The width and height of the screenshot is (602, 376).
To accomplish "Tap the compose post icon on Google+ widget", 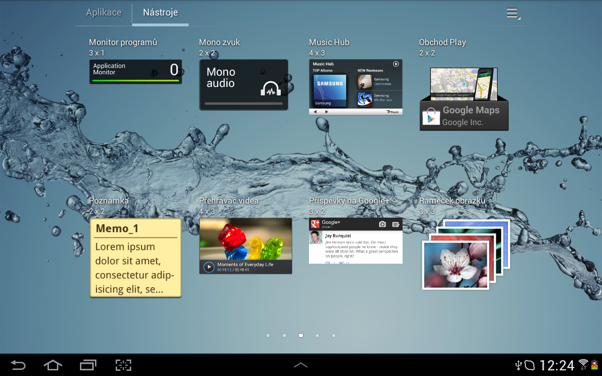I will (x=396, y=224).
